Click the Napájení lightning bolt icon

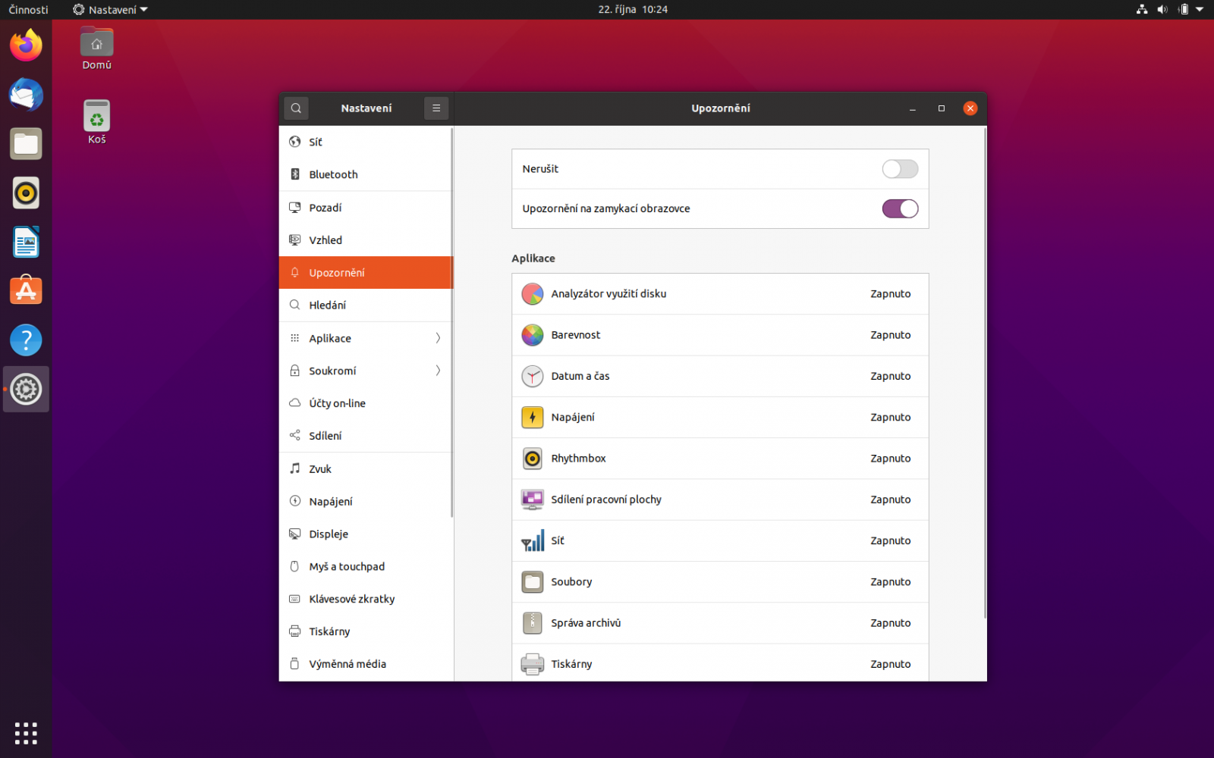coord(532,417)
